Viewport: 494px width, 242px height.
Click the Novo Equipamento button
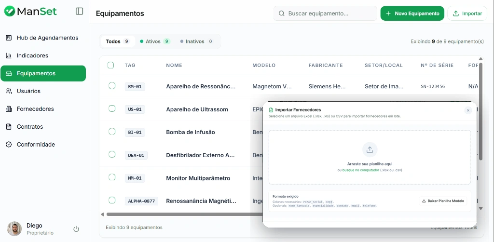(412, 13)
